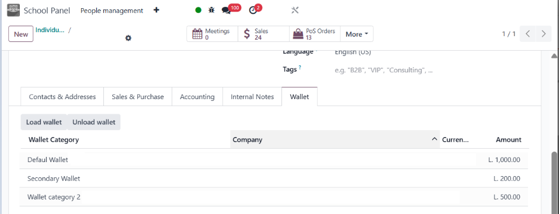The image size is (560, 214).
Task: Click the Load wallet button
Action: point(44,122)
